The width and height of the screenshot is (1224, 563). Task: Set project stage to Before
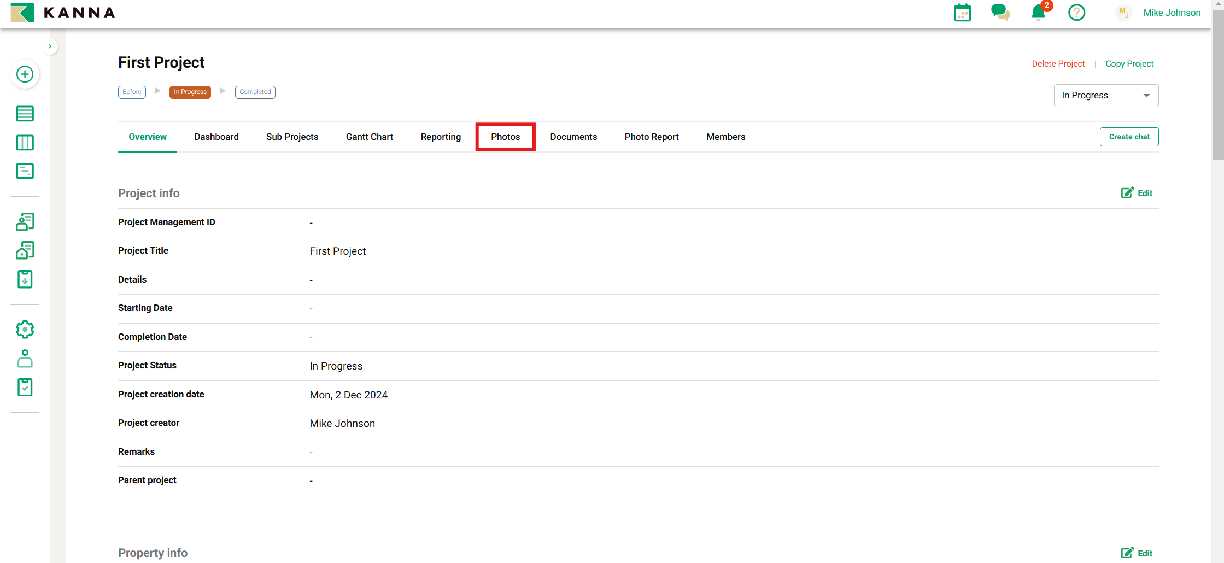[132, 92]
